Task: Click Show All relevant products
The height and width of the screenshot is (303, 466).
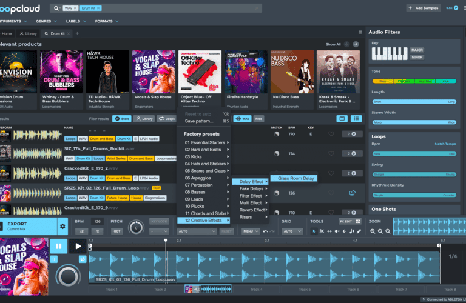Action: (x=333, y=44)
